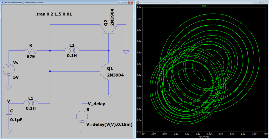Select the Q2 transistor symbol
This screenshot has height=139, width=269.
tap(108, 32)
